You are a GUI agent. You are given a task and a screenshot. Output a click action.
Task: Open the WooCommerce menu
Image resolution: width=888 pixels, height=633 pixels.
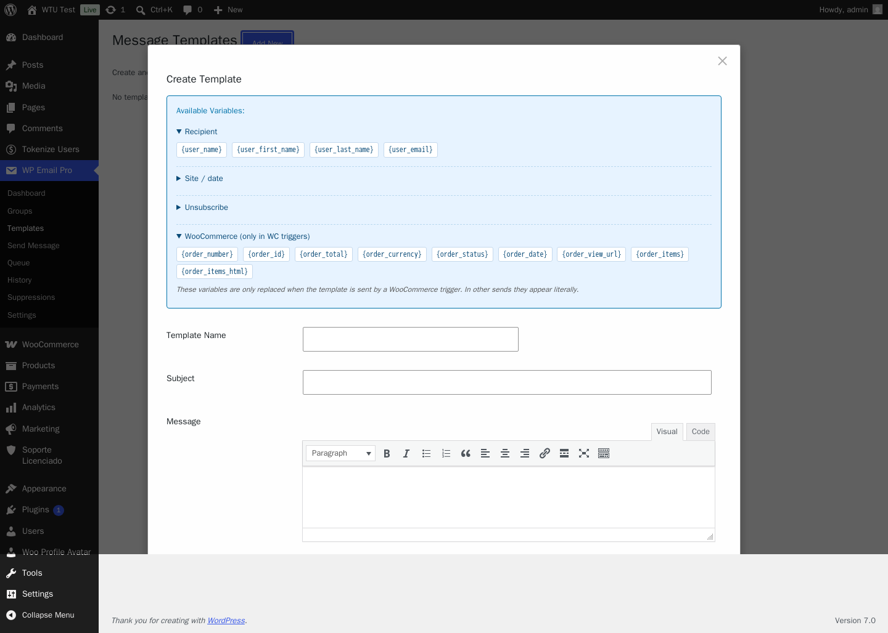click(x=49, y=344)
